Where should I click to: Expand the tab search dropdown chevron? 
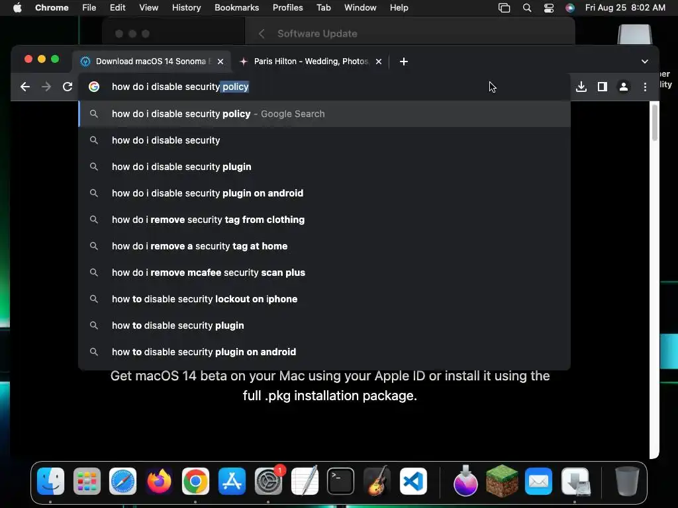click(645, 62)
